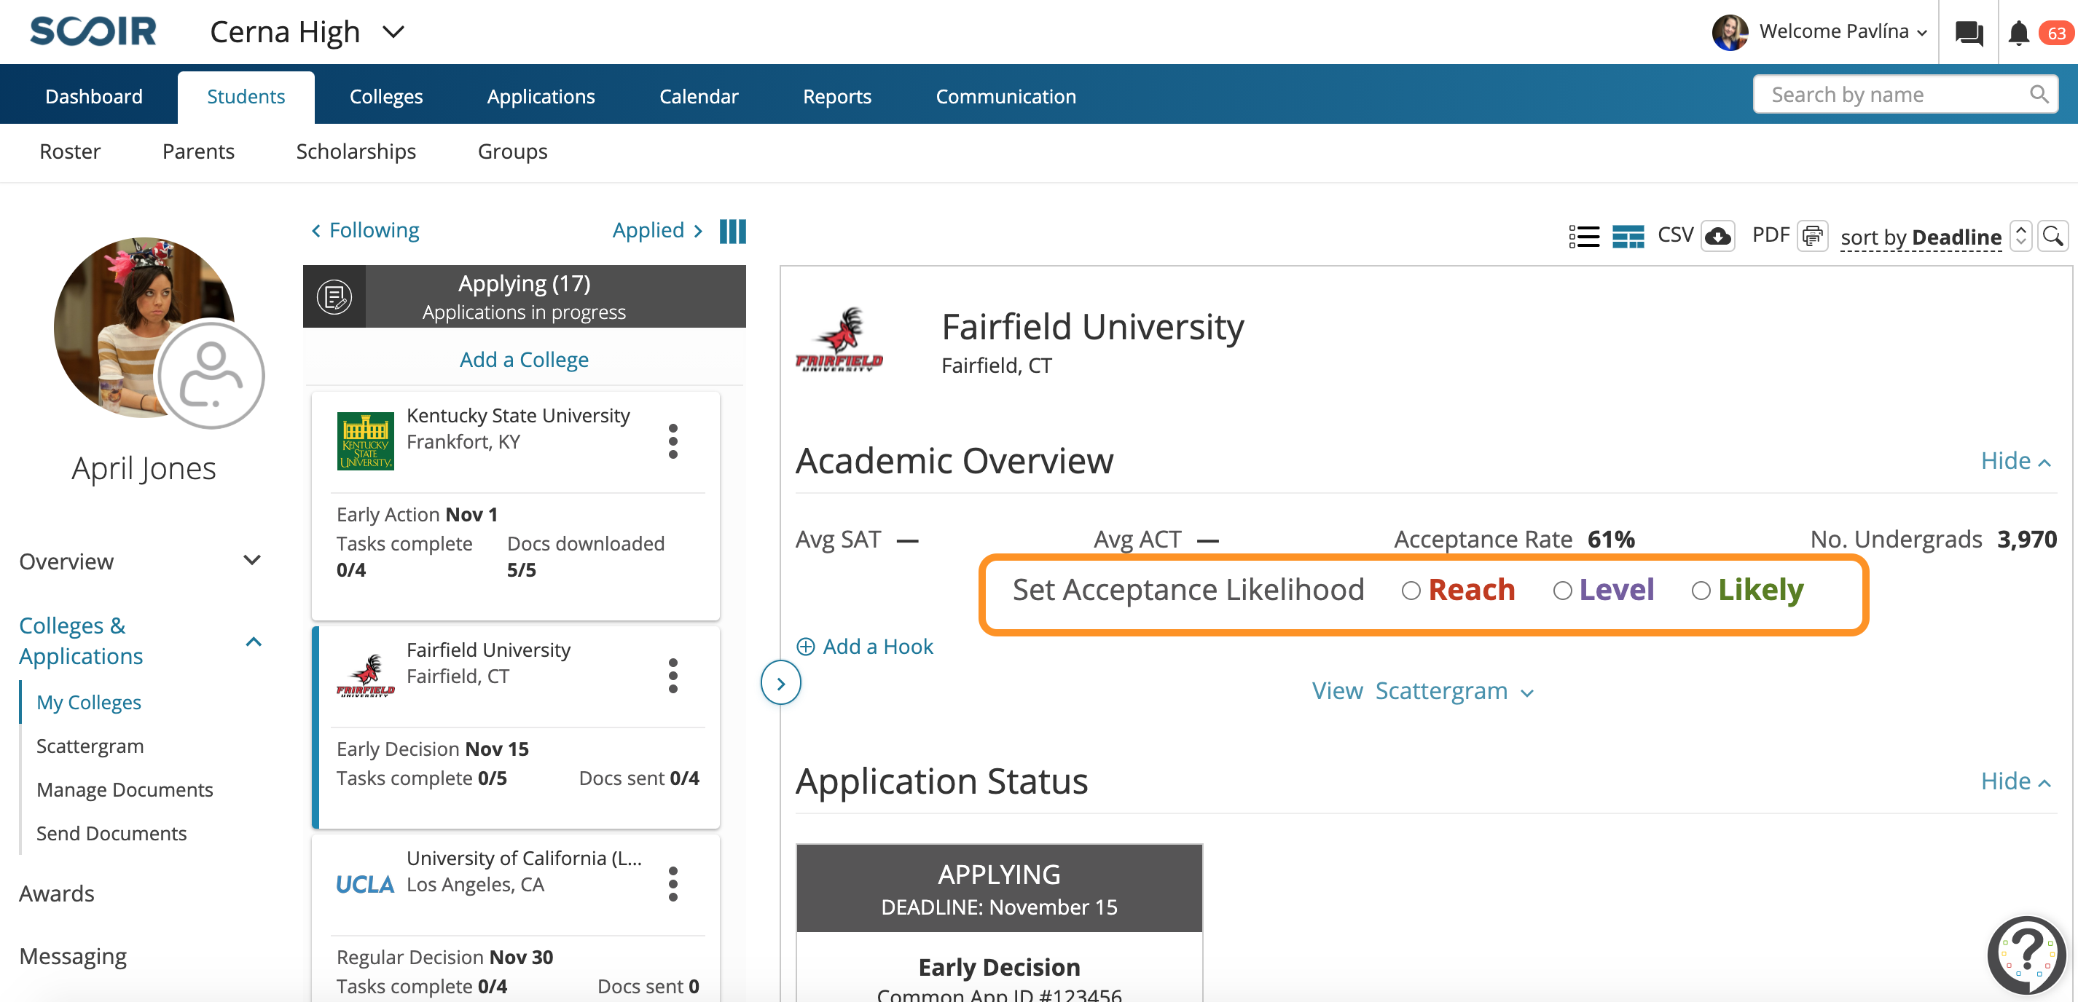
Task: Print PDF via printer icon
Action: [x=1812, y=236]
